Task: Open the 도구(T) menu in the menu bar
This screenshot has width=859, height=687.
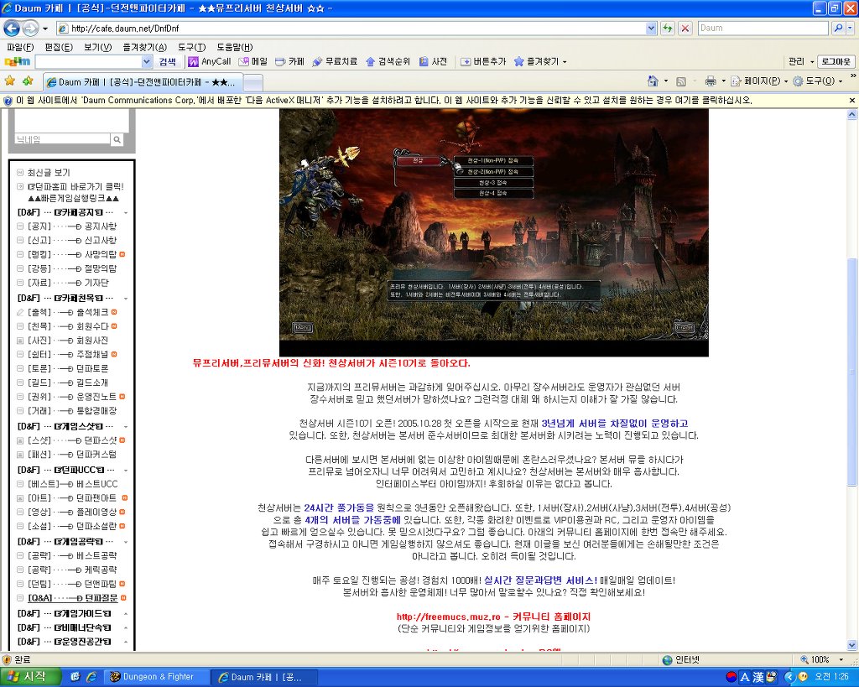Action: [192, 47]
